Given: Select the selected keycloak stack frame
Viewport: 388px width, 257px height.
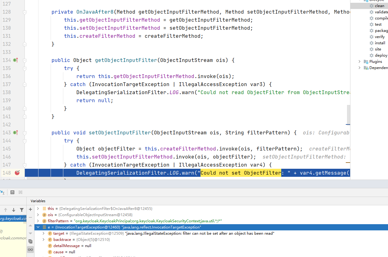Looking at the screenshot, I should click(13, 219).
